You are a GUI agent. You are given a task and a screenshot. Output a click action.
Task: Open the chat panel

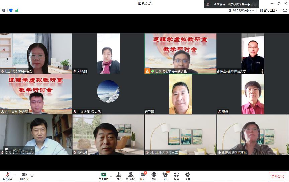pos(143,175)
